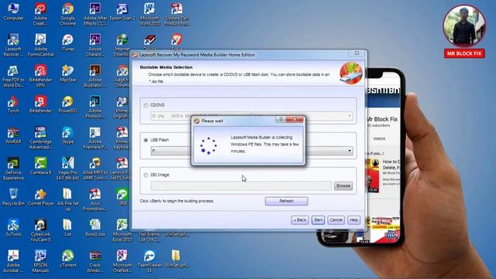Launch Adobe Illustrator shortcut
Image resolution: width=496 pixels, height=279 pixels.
(95, 76)
